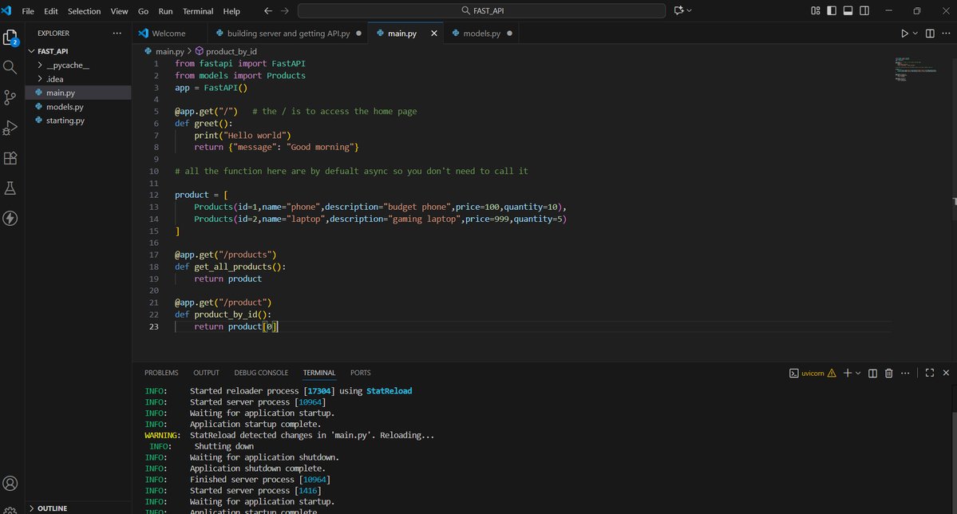
Task: Open the lightning bolt extension view
Action: point(10,219)
